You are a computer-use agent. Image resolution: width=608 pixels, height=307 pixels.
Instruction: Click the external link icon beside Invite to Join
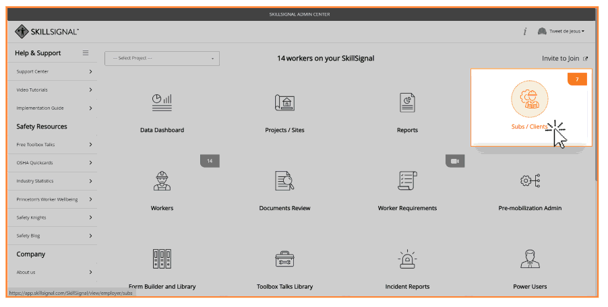pyautogui.click(x=585, y=59)
